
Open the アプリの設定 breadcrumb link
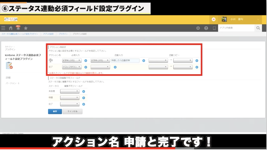49,34
